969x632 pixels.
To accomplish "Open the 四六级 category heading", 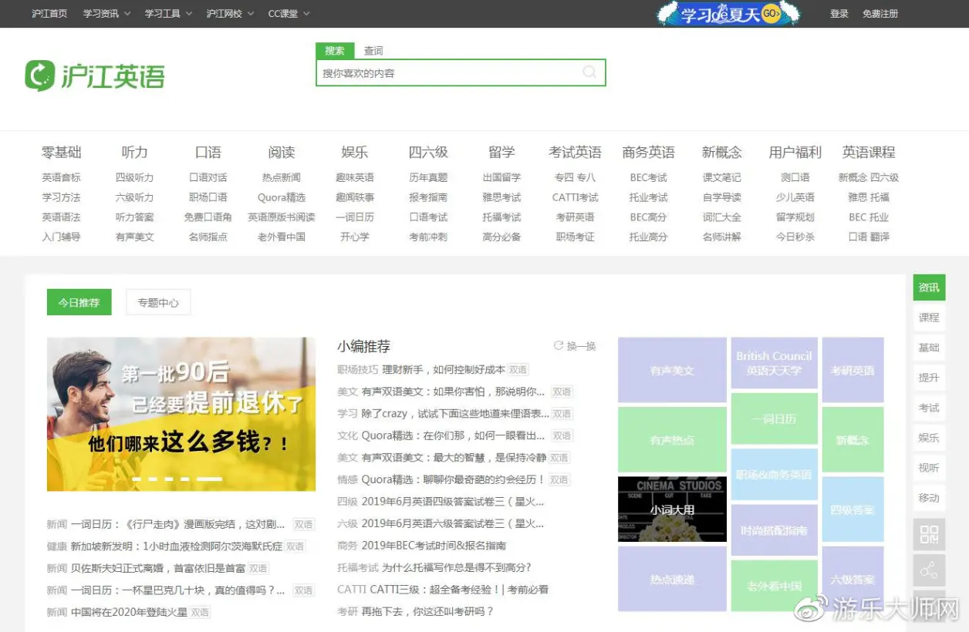I will point(428,152).
